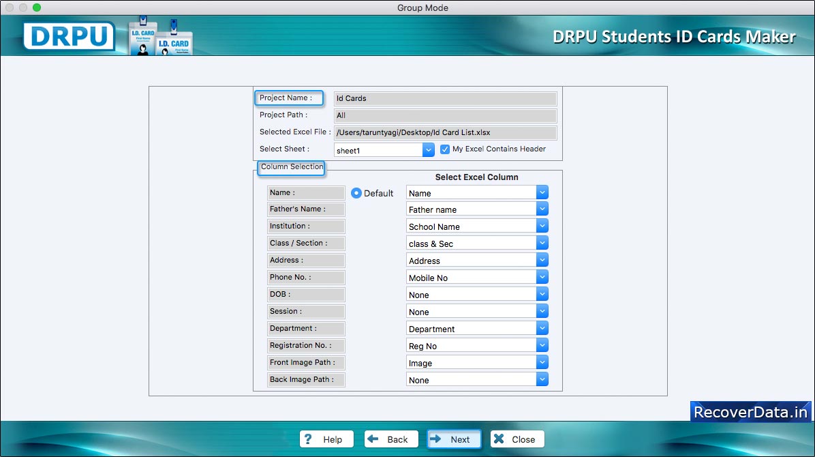Click the 'DRPU Students ID Cards Maker' title
The width and height of the screenshot is (815, 457).
coord(674,36)
